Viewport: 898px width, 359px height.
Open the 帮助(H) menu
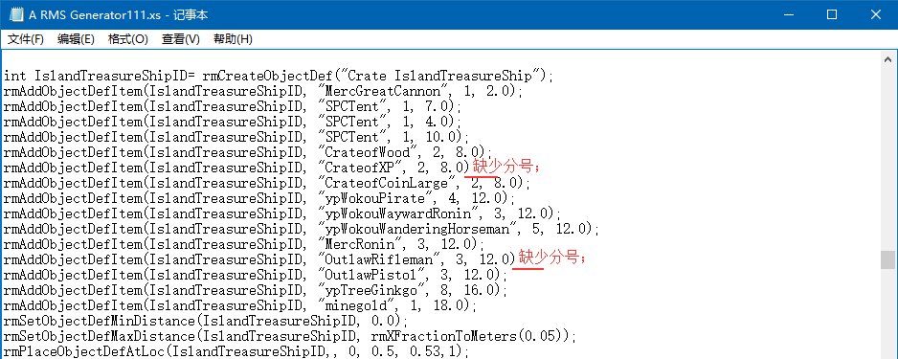coord(233,39)
